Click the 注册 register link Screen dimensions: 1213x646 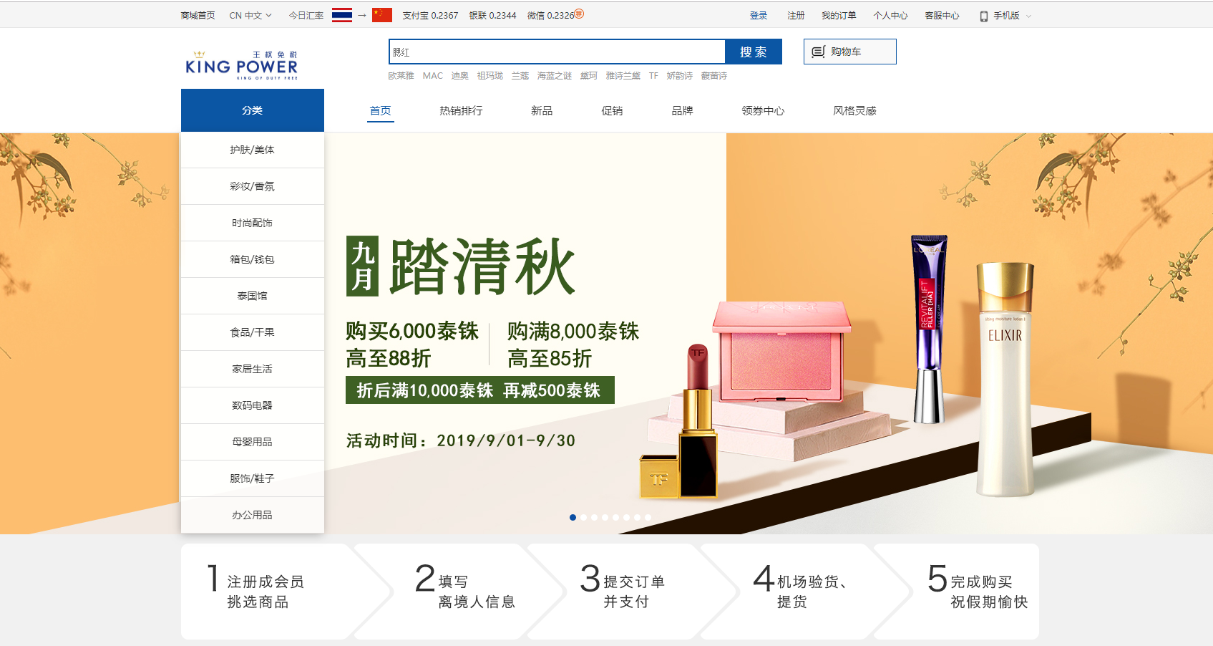pos(796,15)
